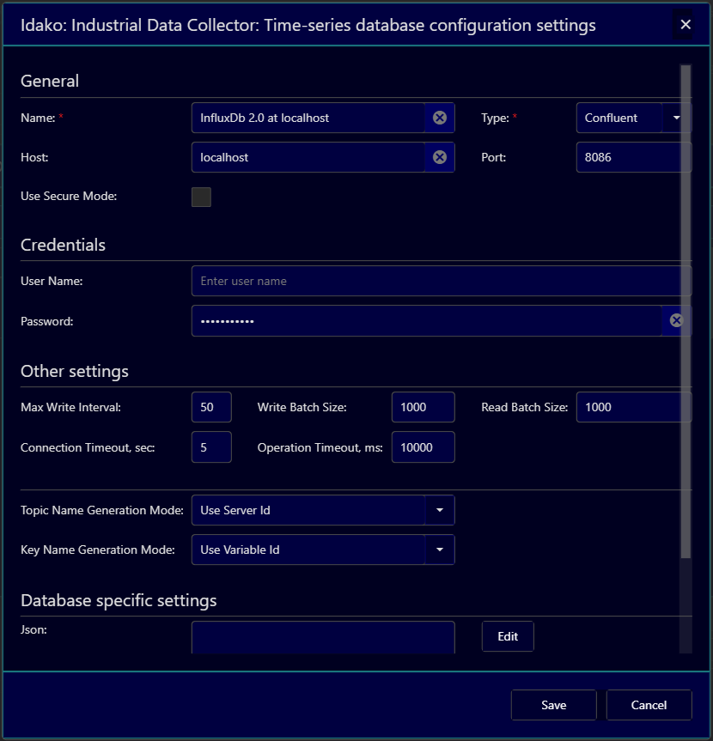Expand the Topic Name Generation Mode dropdown
The height and width of the screenshot is (741, 713).
pyautogui.click(x=439, y=510)
